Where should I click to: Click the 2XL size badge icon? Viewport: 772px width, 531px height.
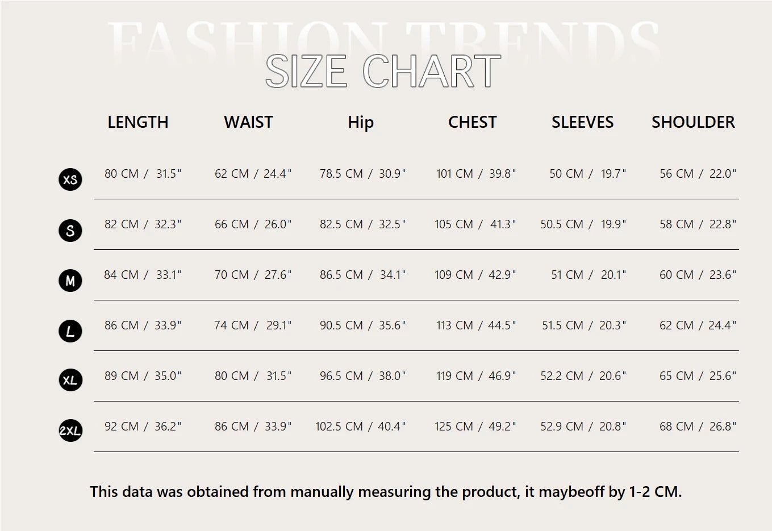70,430
